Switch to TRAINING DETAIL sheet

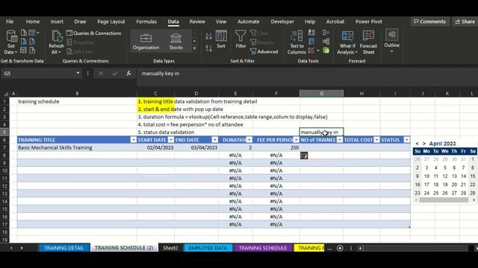click(63, 248)
